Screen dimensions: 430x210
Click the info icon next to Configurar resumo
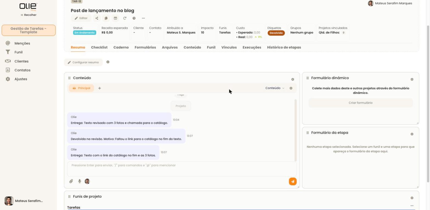pyautogui.click(x=108, y=62)
